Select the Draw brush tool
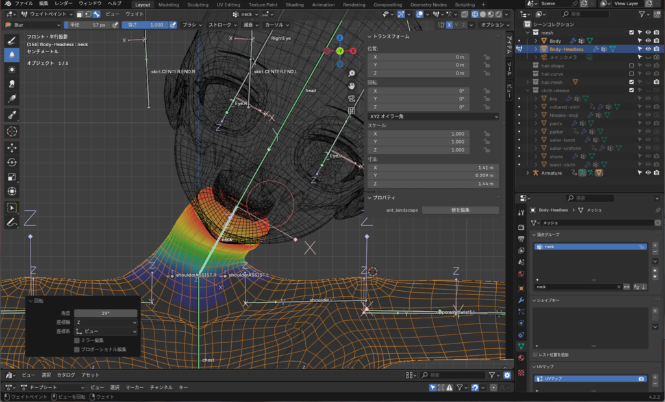Viewport: 665px width, 402px height. (x=12, y=40)
